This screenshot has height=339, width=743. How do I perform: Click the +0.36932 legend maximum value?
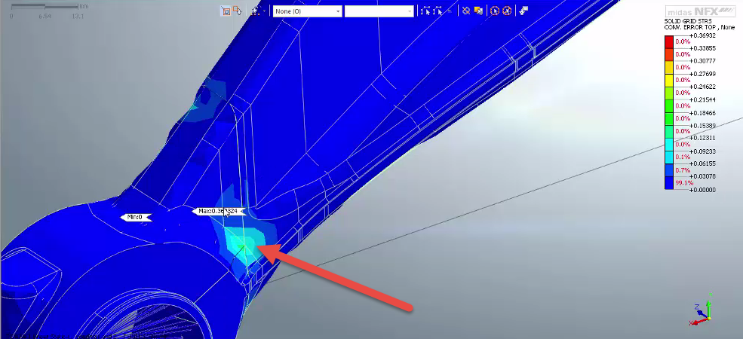(x=702, y=35)
